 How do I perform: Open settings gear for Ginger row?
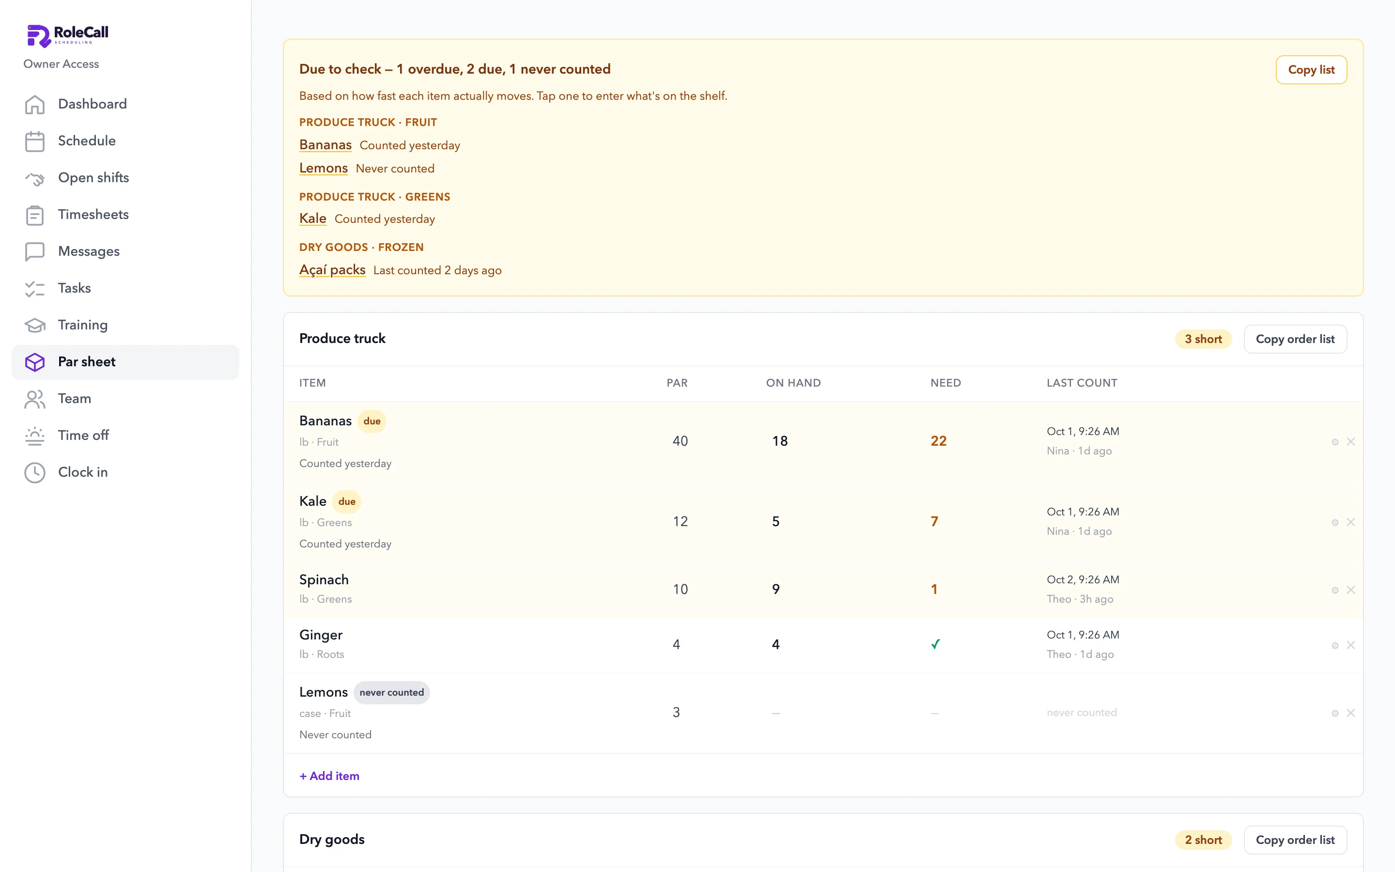1334,646
